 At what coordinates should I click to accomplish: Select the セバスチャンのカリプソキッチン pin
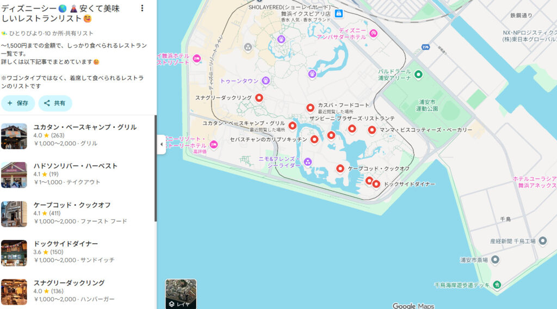click(x=314, y=139)
